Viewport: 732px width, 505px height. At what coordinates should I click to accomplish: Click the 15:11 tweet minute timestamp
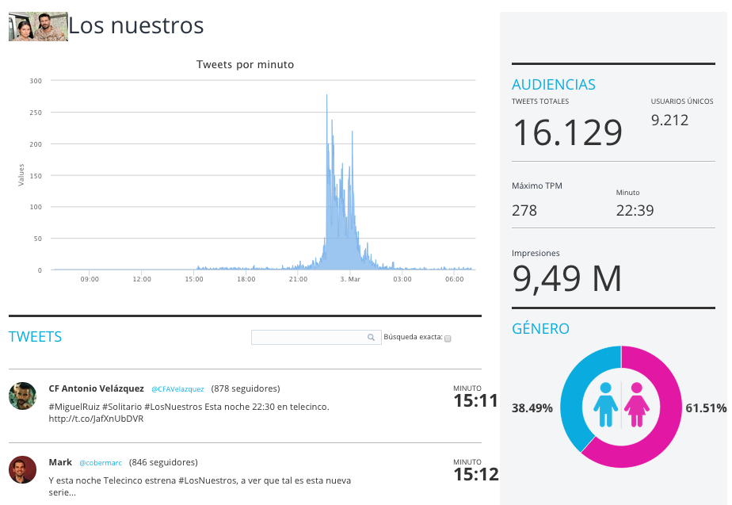[x=475, y=401]
